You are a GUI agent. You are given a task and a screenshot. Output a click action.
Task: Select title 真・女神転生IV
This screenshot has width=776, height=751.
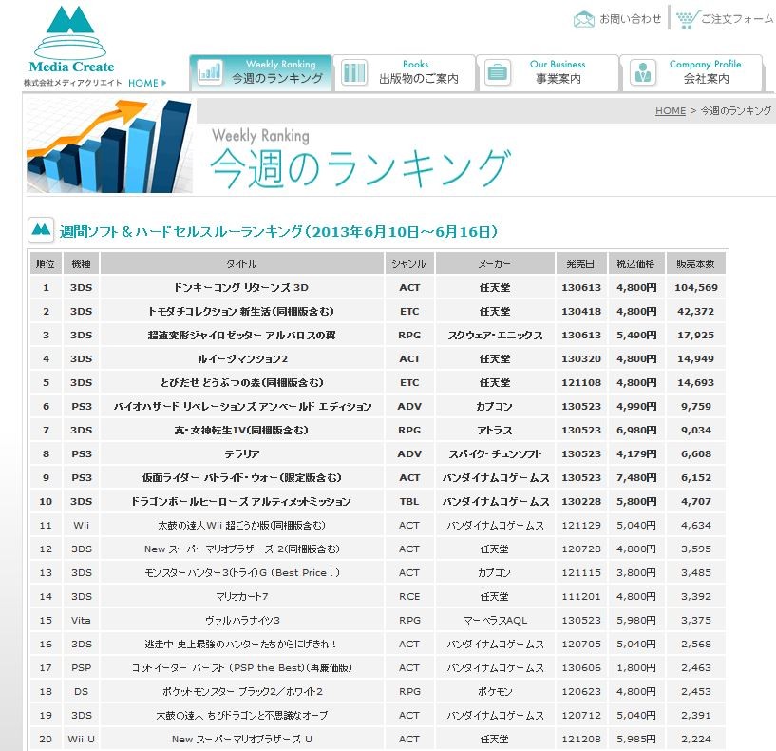click(241, 430)
